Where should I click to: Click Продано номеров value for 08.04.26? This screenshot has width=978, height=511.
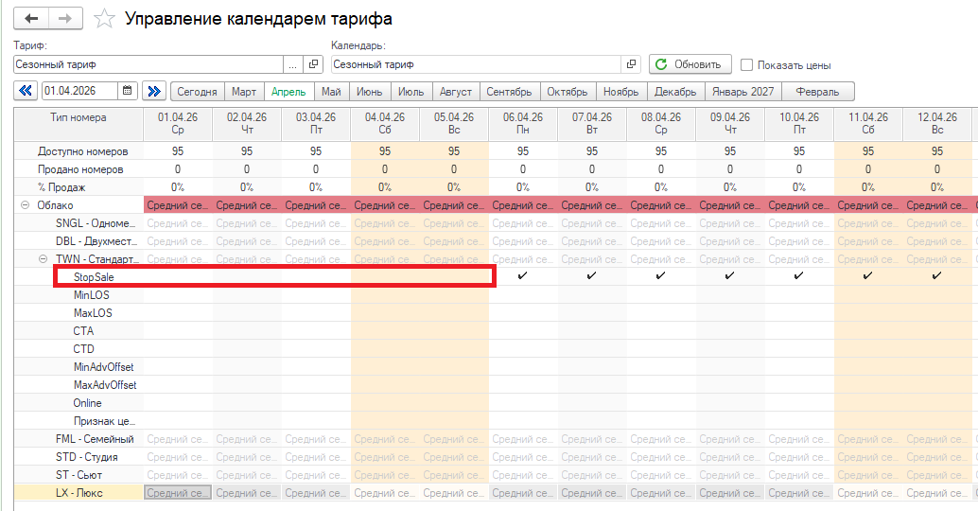point(661,169)
